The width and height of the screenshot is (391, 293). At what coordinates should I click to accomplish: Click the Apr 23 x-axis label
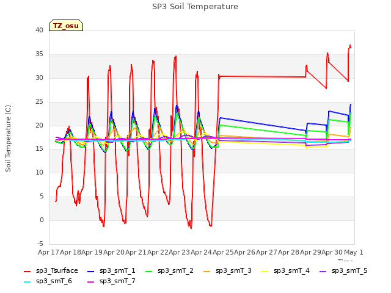(179, 252)
